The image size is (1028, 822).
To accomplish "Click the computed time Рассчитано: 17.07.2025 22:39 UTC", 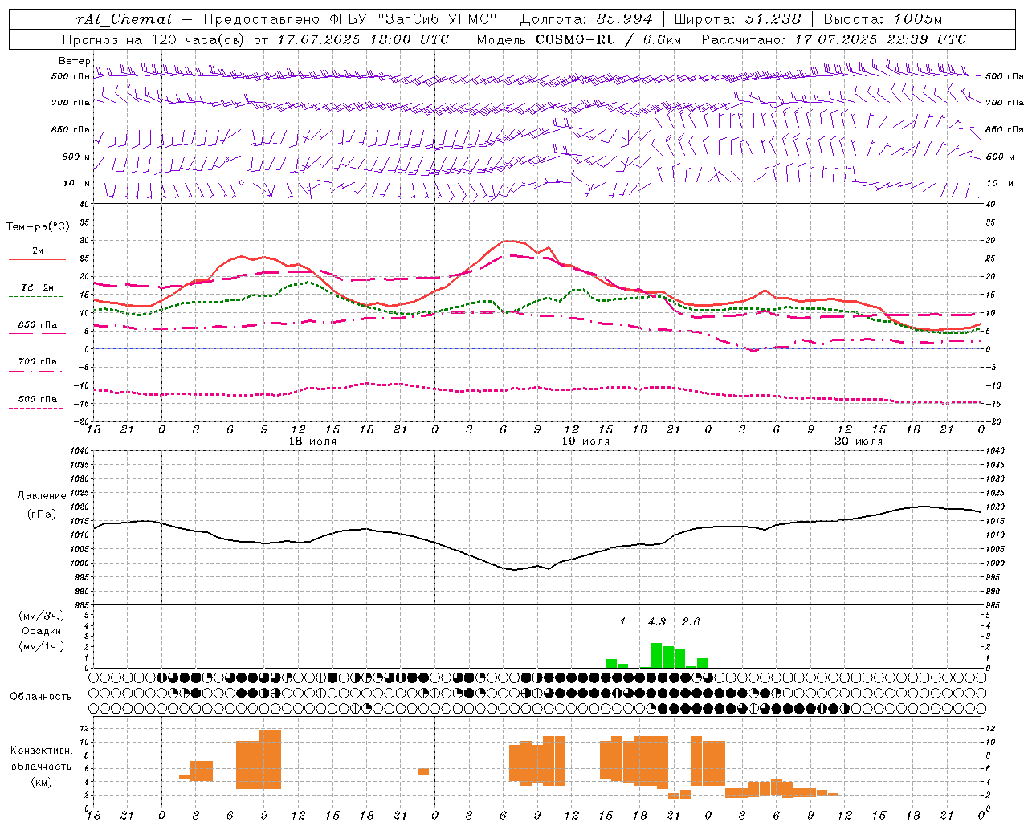I will click(x=834, y=39).
